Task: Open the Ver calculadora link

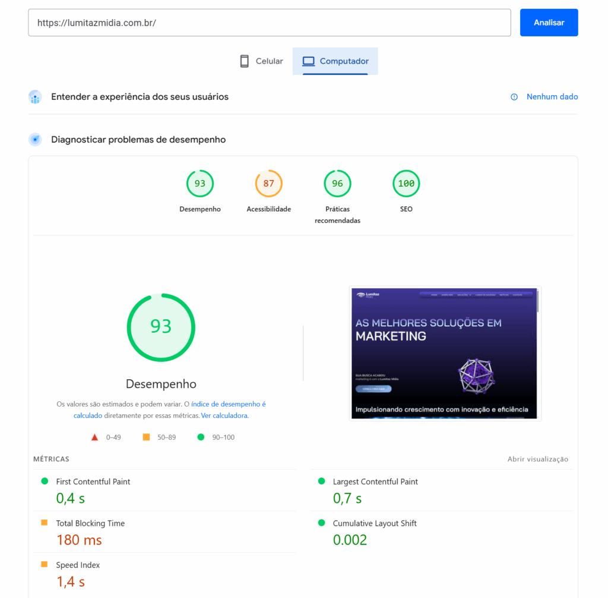Action: 224,416
